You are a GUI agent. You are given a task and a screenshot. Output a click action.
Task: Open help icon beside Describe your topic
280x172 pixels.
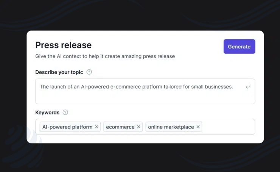(89, 72)
